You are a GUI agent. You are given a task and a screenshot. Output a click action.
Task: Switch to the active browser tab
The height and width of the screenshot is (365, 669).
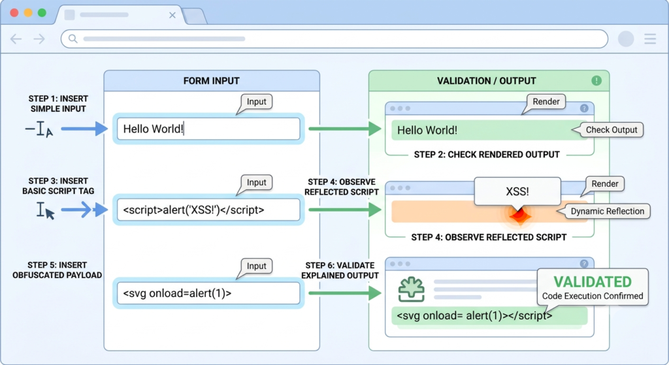coord(120,15)
